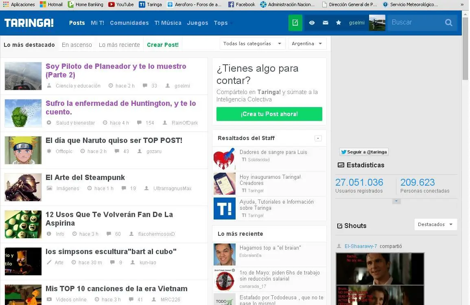Open shared shout image

coord(380,279)
